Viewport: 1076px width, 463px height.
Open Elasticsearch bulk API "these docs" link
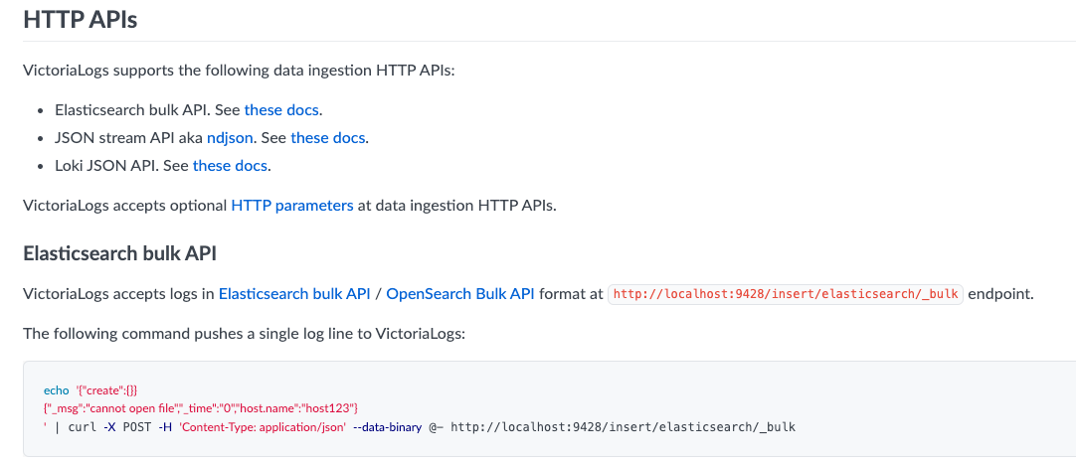point(281,109)
